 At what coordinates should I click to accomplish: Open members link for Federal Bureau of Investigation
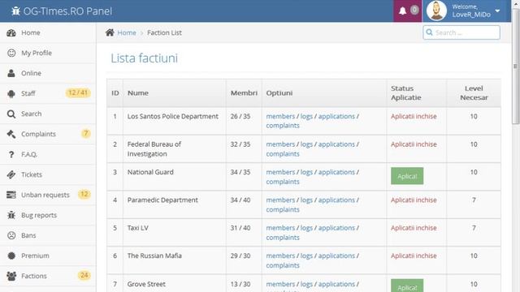tap(280, 144)
